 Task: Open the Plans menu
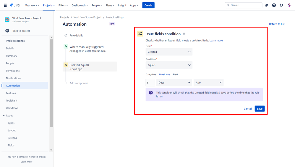[x=110, y=5]
